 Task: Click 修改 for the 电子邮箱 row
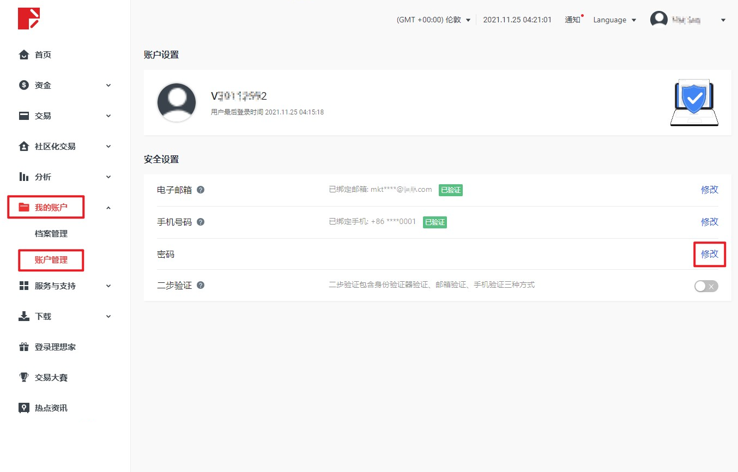[709, 190]
